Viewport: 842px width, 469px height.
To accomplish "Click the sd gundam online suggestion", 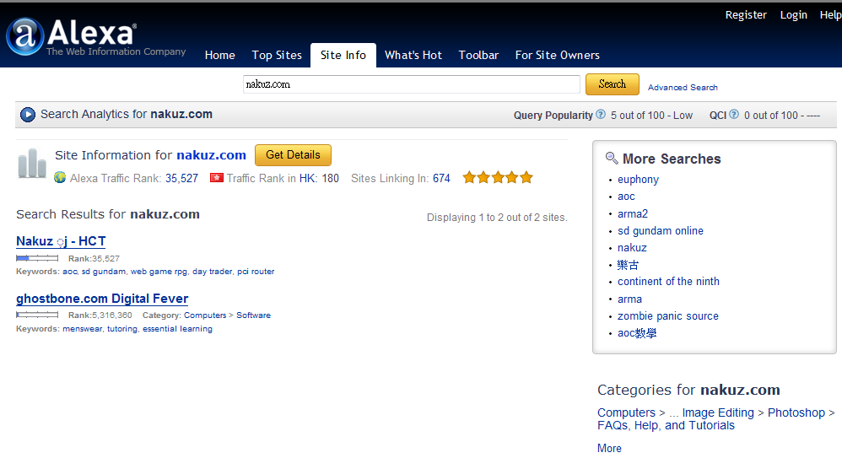I will click(661, 231).
